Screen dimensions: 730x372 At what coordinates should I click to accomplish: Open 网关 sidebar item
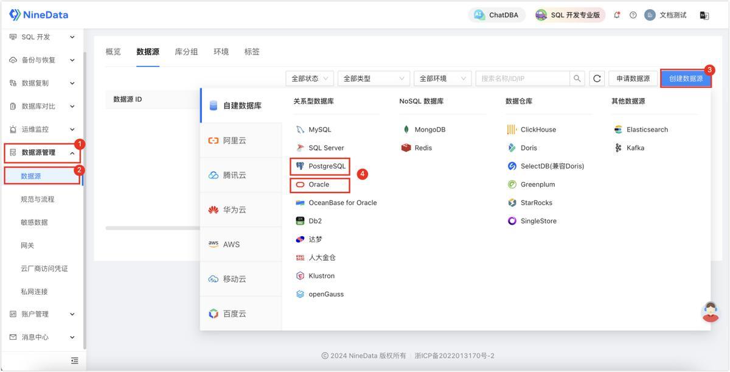tap(27, 245)
